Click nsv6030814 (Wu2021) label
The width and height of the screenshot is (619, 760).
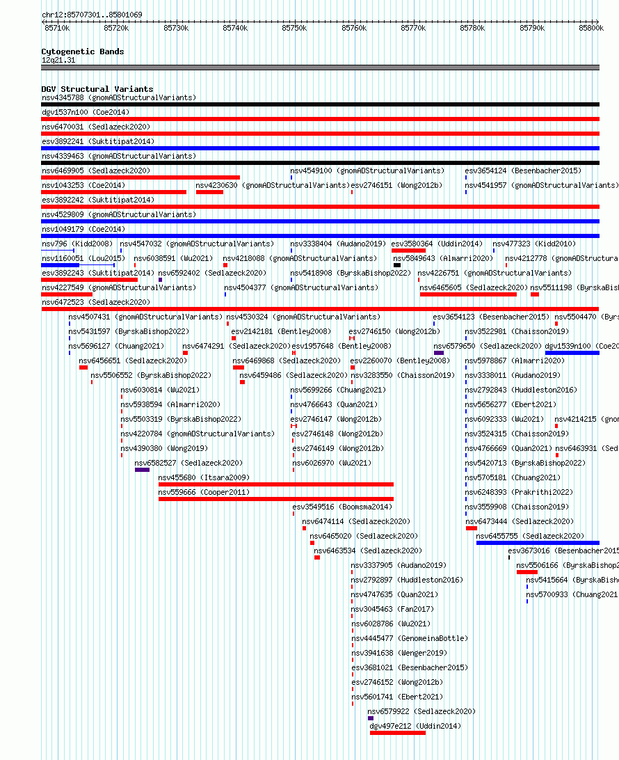(160, 390)
